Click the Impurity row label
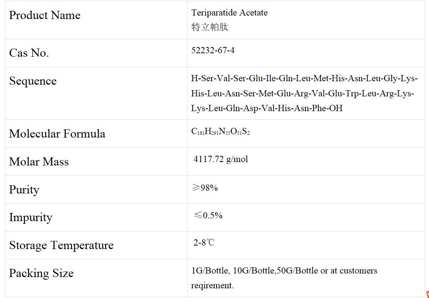This screenshot has height=298, width=429. click(31, 218)
